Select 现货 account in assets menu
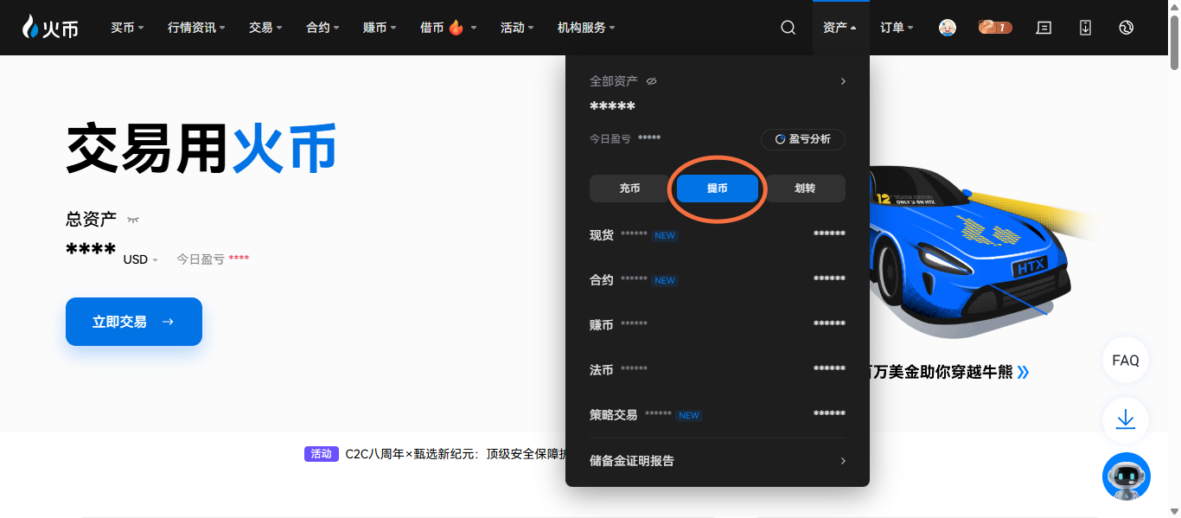1181x518 pixels. (x=602, y=234)
